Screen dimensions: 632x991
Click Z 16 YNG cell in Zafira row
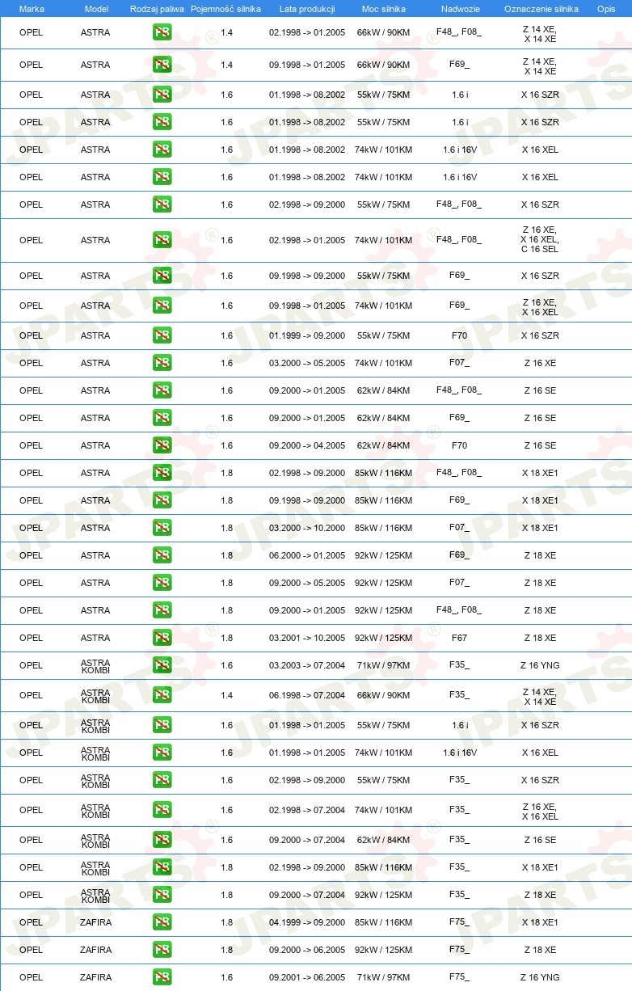tap(540, 977)
